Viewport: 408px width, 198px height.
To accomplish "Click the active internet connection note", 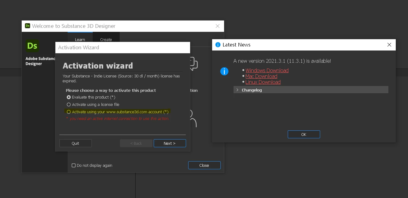I will 118,118.
